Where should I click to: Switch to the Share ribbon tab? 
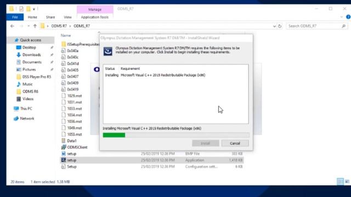(50, 17)
